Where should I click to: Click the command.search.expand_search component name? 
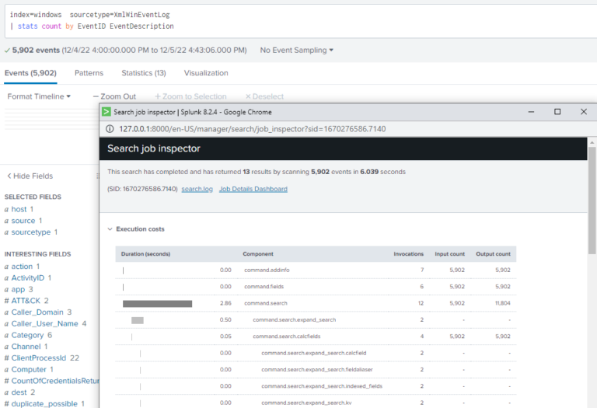click(295, 319)
